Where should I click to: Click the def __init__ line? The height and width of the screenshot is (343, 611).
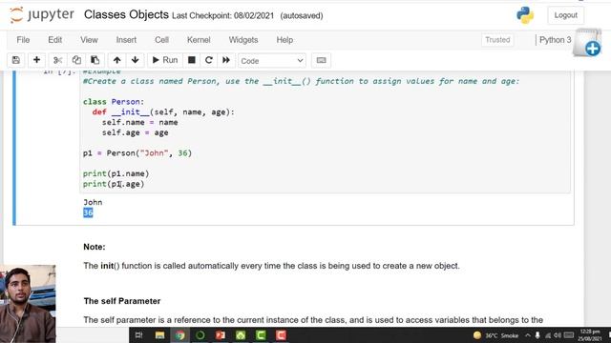coord(163,112)
